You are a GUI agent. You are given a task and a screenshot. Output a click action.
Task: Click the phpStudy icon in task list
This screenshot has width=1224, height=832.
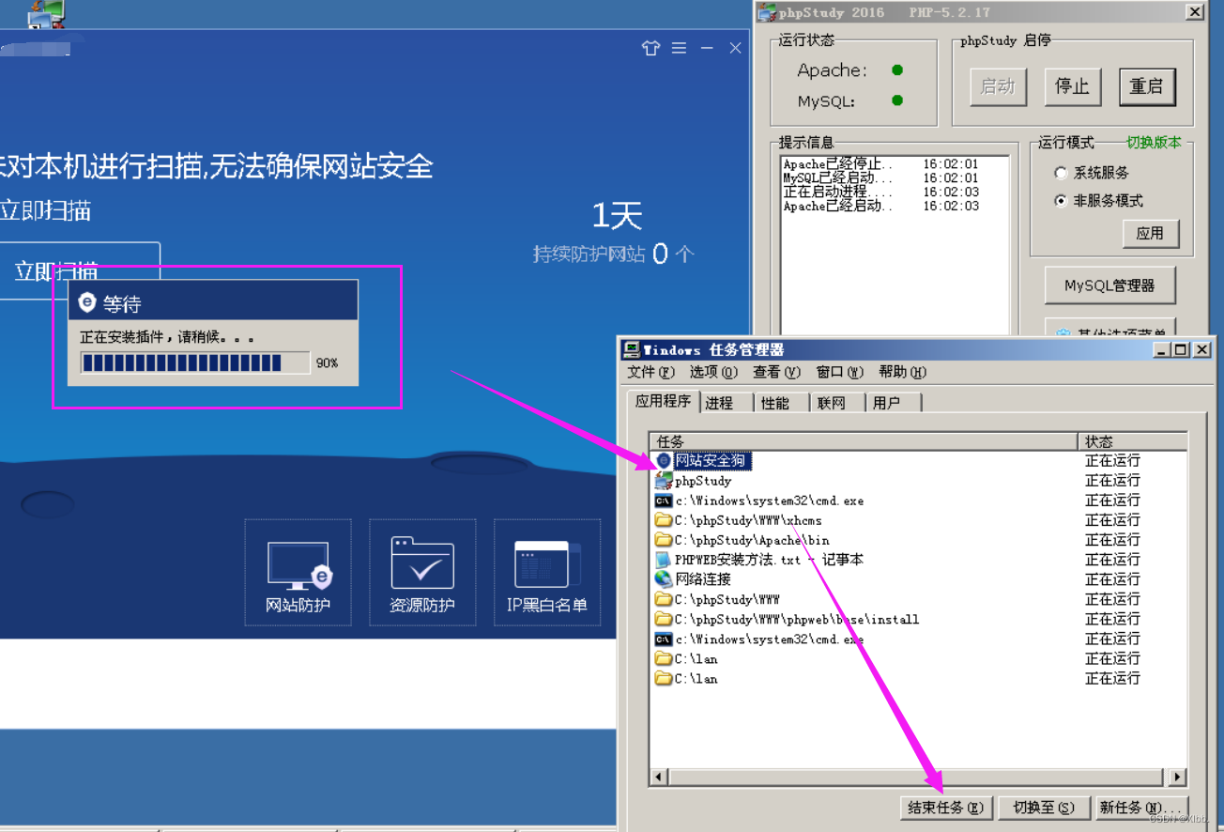pyautogui.click(x=664, y=481)
